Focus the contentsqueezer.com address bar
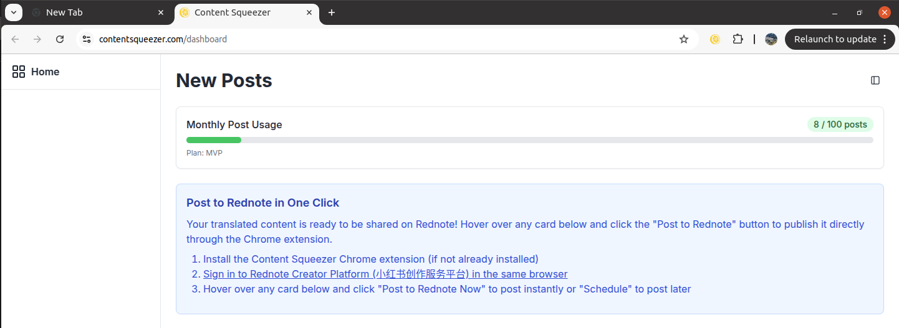 (374, 39)
